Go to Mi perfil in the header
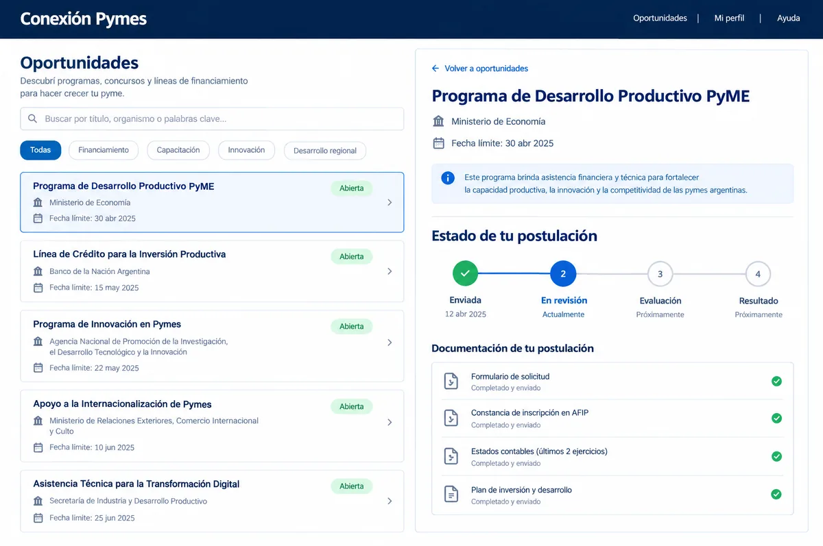 pyautogui.click(x=729, y=18)
